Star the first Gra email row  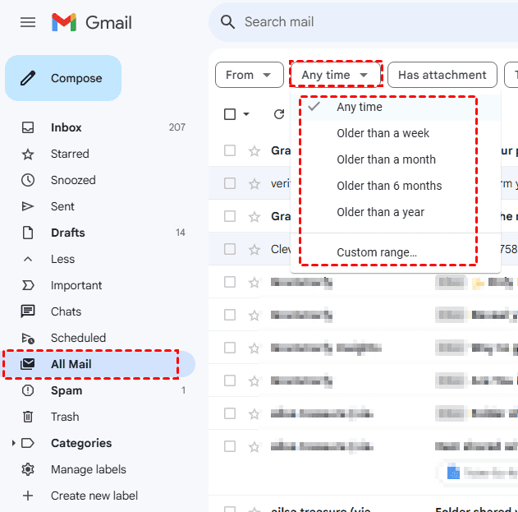(x=254, y=151)
